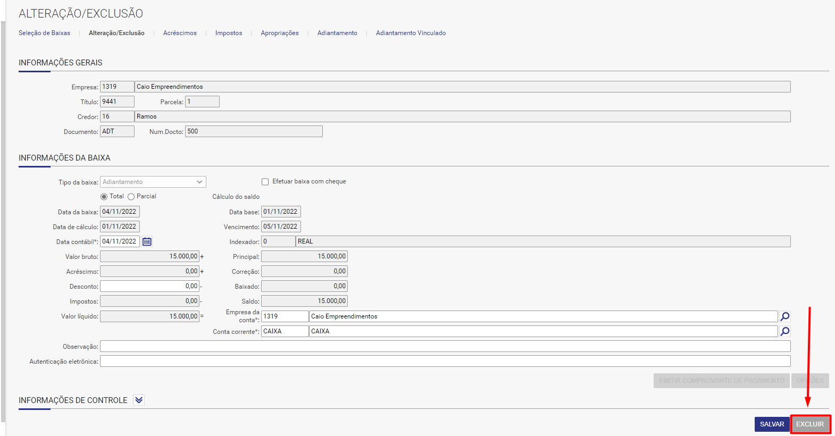835x436 pixels.
Task: Click the Salvar button
Action: [x=772, y=424]
